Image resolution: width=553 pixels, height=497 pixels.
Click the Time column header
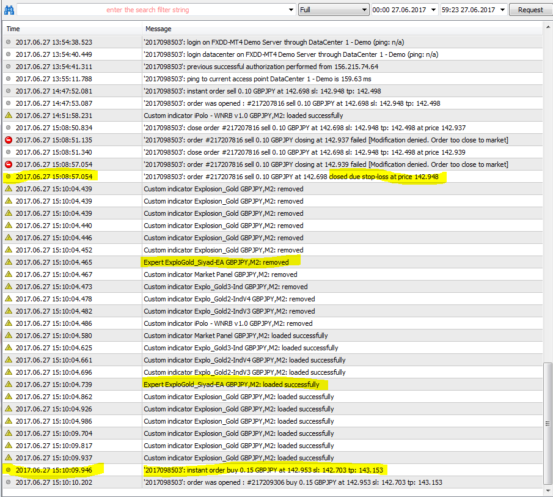tap(72, 29)
